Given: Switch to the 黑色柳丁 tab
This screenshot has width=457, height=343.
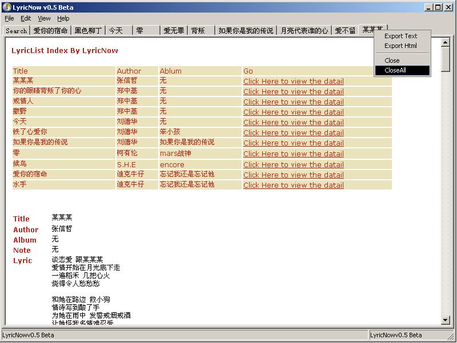Looking at the screenshot, I should pos(89,31).
